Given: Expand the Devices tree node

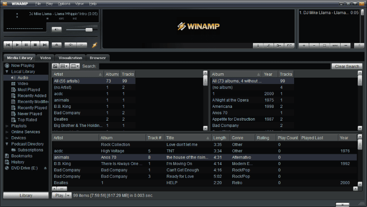Looking at the screenshot, I should [x=7, y=138].
